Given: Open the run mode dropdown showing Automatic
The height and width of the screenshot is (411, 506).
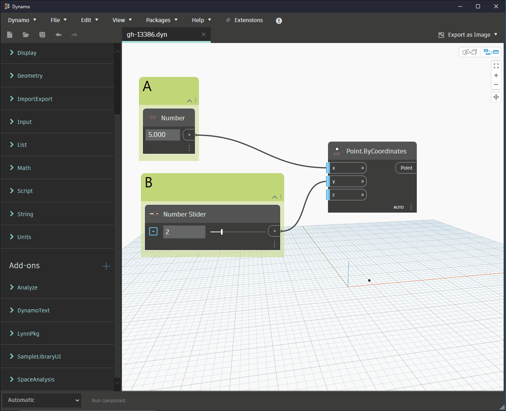Looking at the screenshot, I should tap(41, 400).
